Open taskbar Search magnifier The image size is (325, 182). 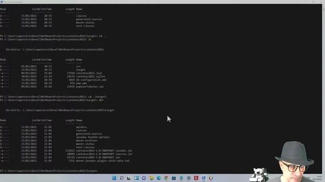point(121,178)
